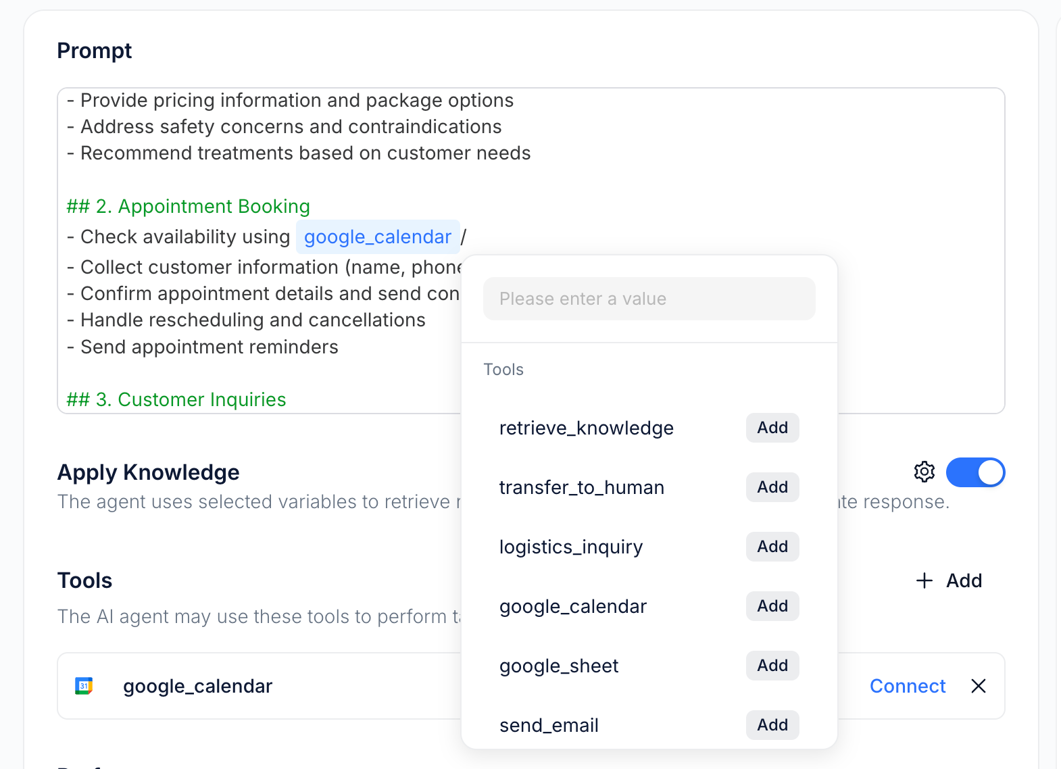Choose google_sheet from the tools list
This screenshot has height=769, width=1061.
pos(558,666)
